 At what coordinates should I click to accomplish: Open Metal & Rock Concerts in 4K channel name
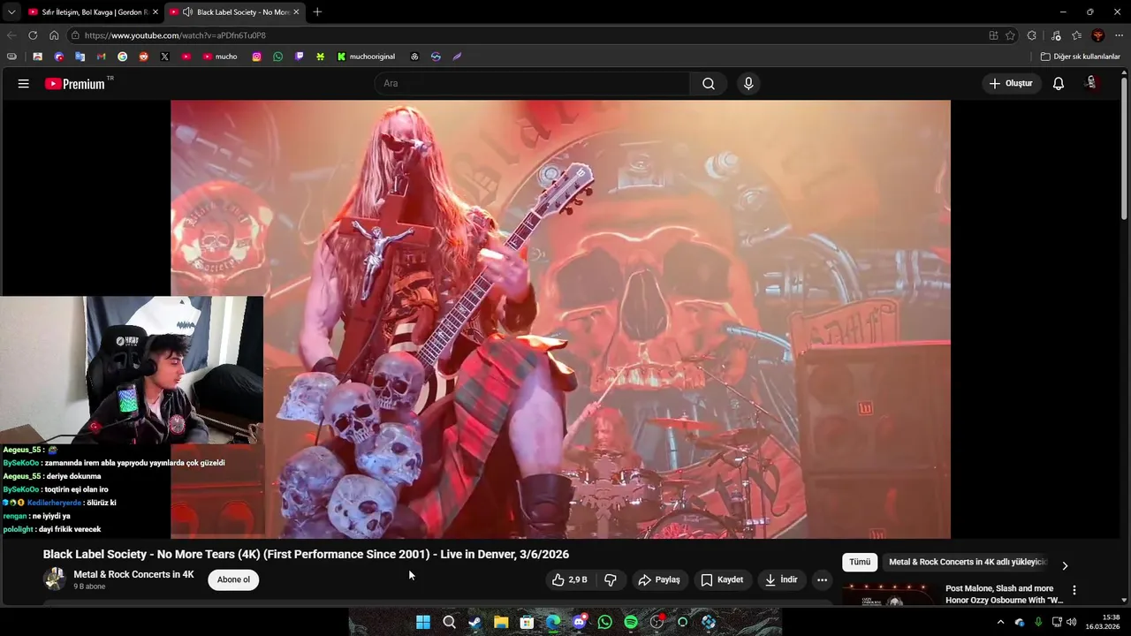133,574
